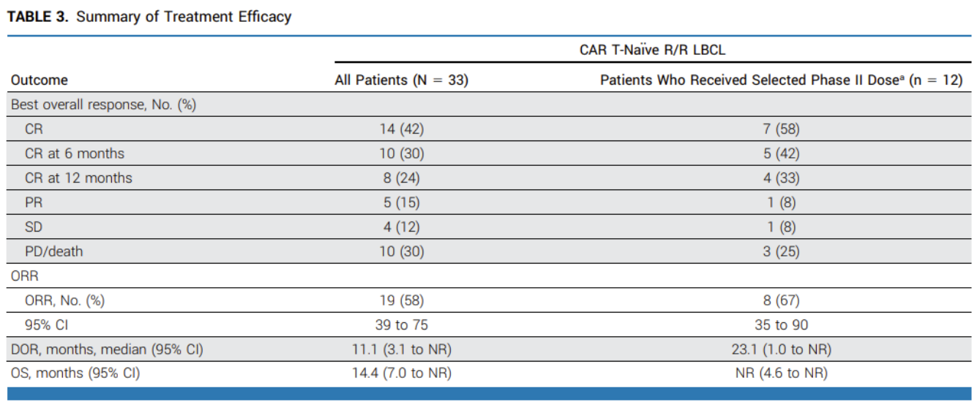
Task: Click the ORR value 19 (58)
Action: click(401, 300)
